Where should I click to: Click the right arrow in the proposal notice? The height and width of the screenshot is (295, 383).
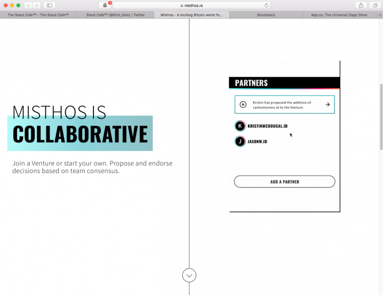click(327, 105)
